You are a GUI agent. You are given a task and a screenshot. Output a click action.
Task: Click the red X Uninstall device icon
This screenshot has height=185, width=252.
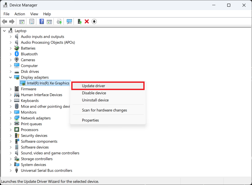(87, 21)
